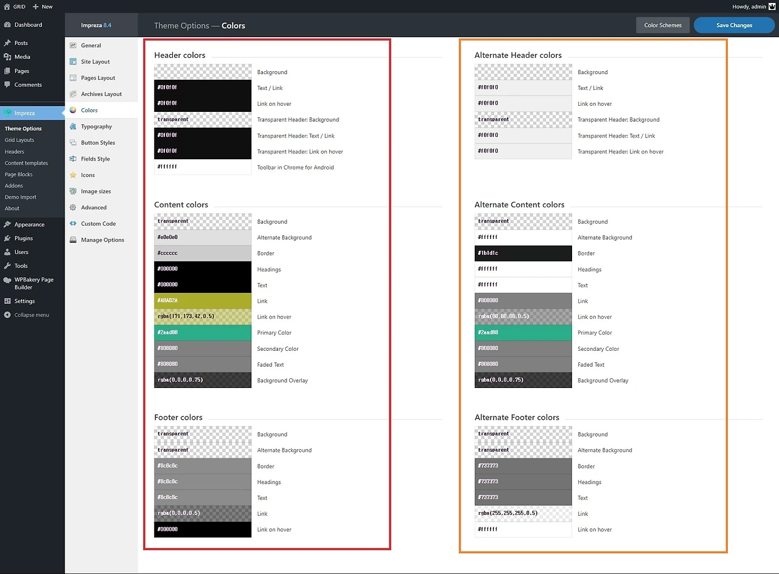Image resolution: width=779 pixels, height=574 pixels.
Task: Click the Alternate Border #1b1d1c swatch
Action: point(523,253)
